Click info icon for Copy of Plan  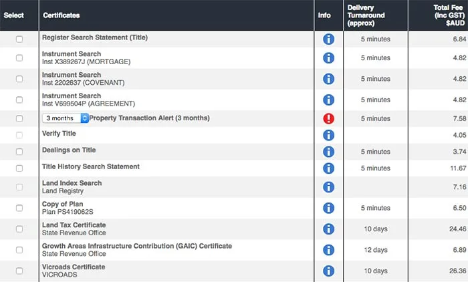pyautogui.click(x=328, y=208)
